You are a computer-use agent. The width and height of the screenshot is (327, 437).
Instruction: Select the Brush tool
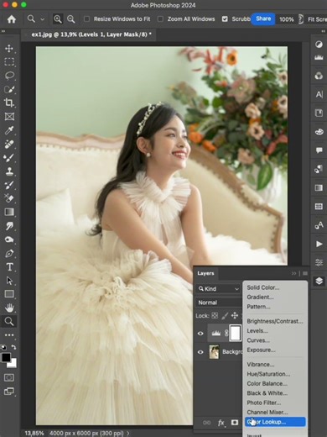point(9,157)
